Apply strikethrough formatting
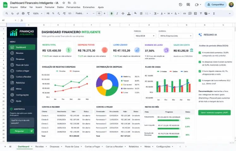Image resolution: width=236 pixels, height=151 pixels. click(123, 14)
